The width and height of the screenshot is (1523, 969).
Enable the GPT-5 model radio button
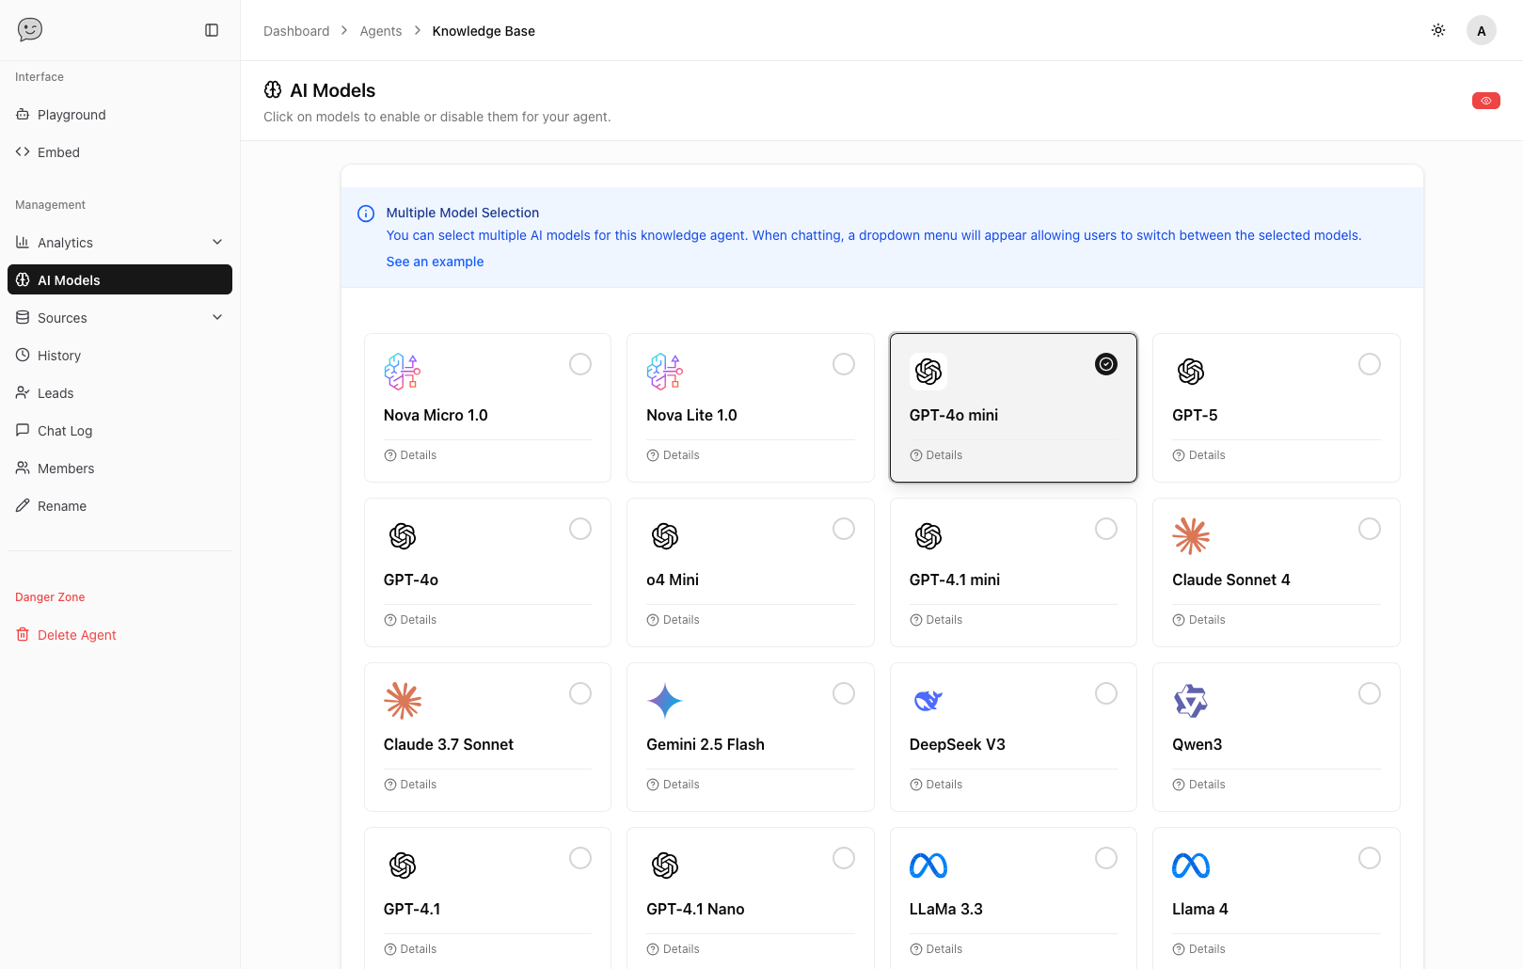tap(1369, 364)
